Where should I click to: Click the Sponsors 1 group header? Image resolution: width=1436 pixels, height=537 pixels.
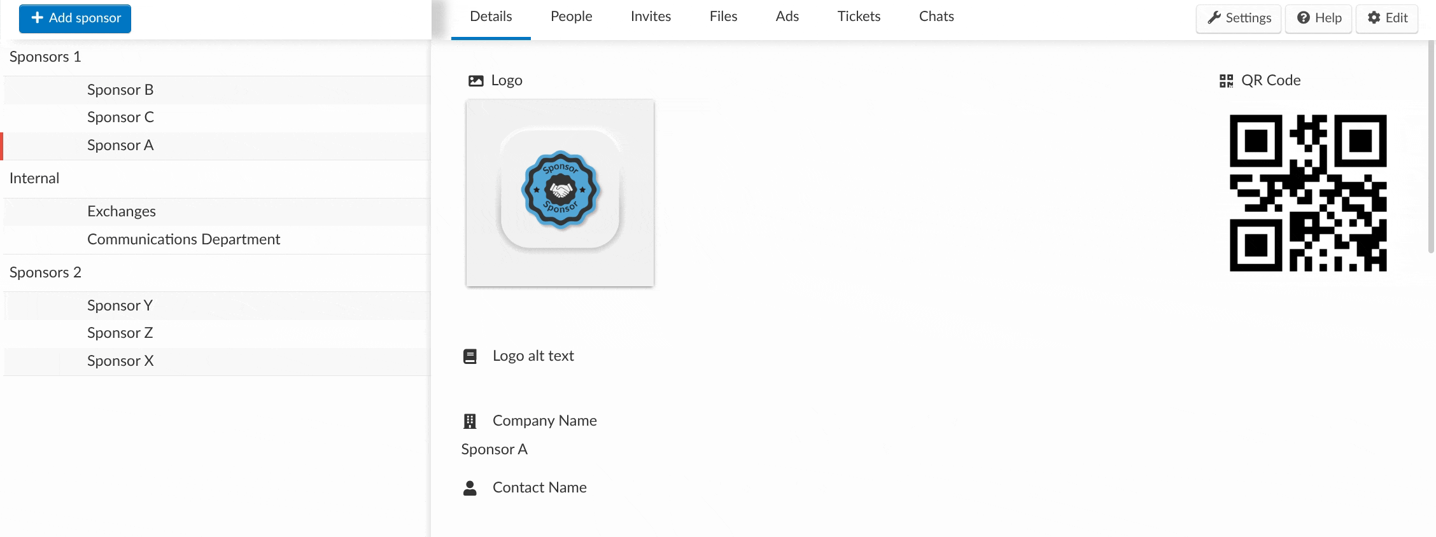click(x=45, y=57)
